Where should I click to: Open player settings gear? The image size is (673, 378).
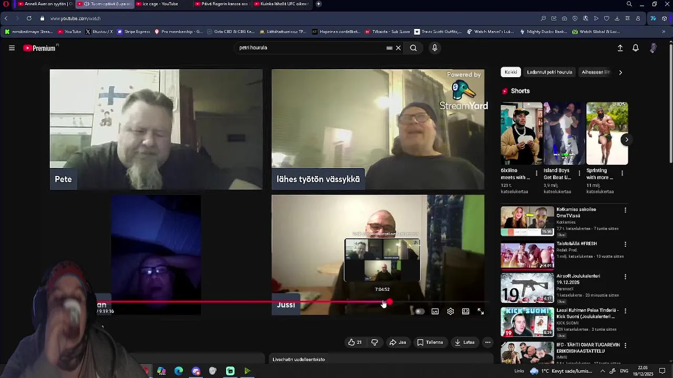coord(451,311)
